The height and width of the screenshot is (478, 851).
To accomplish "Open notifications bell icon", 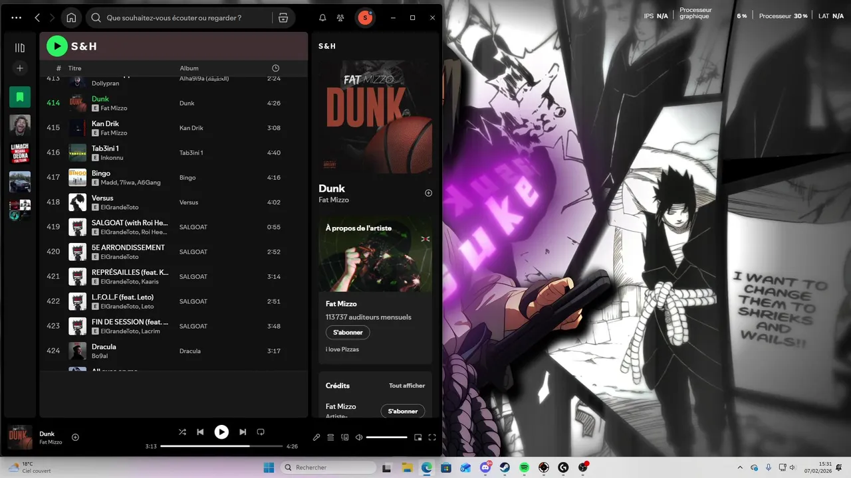I will tap(322, 18).
